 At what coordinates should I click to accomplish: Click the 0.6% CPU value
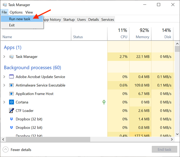pos(123,85)
